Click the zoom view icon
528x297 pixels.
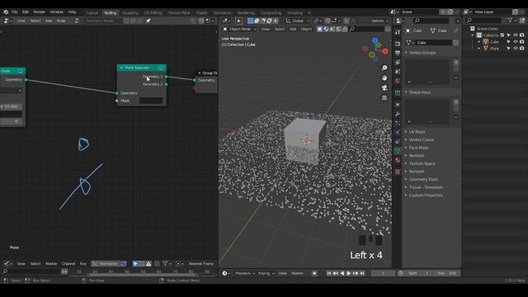pyautogui.click(x=384, y=68)
